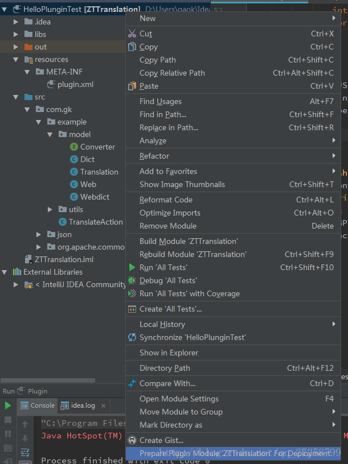Open Move Module to Group submenu

click(x=234, y=412)
